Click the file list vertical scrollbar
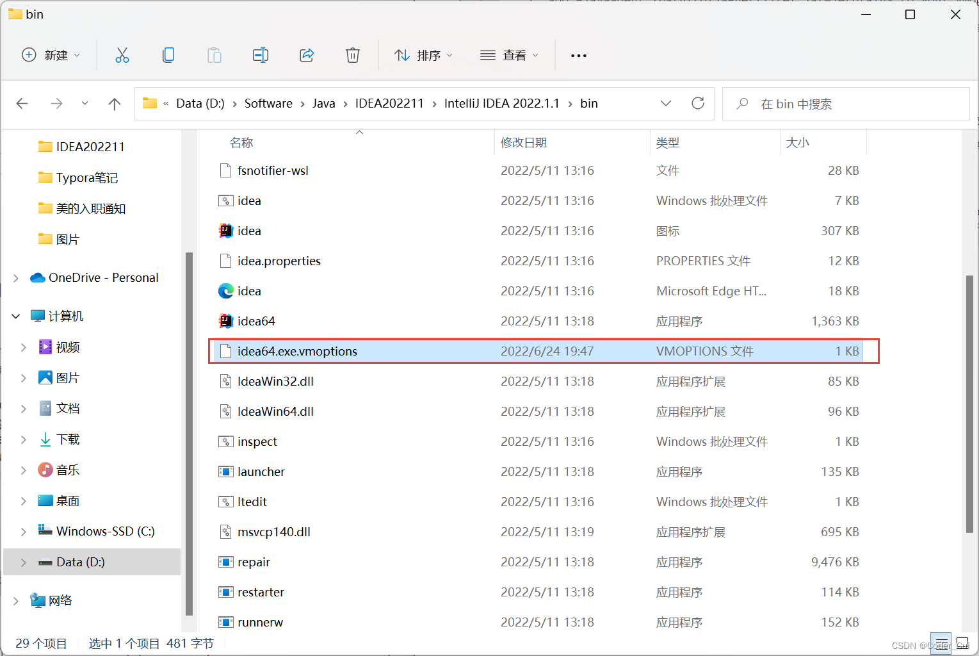 coord(969,404)
